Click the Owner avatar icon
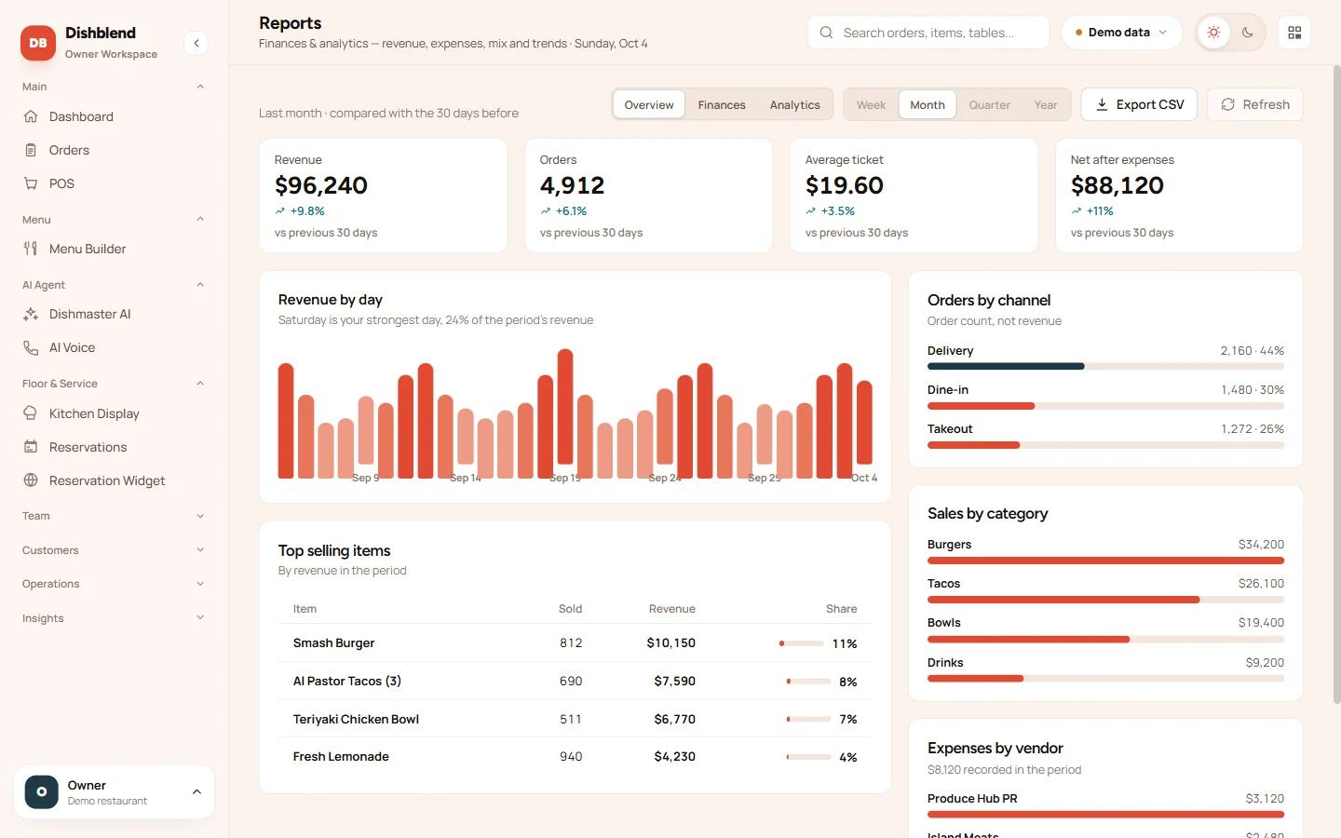1341x838 pixels. coord(41,792)
